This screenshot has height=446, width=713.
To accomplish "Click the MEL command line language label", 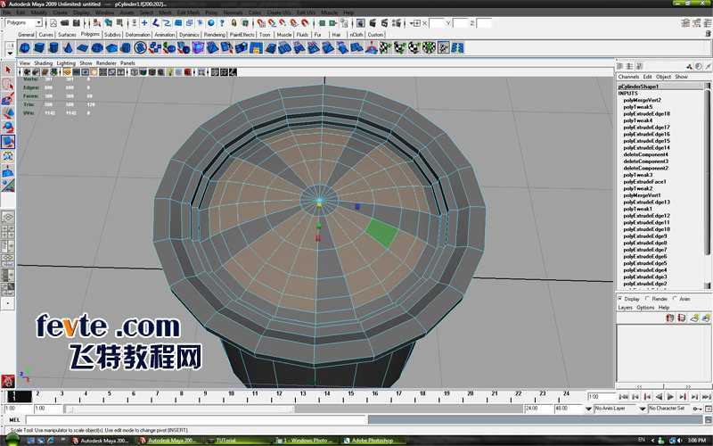I will [14, 420].
